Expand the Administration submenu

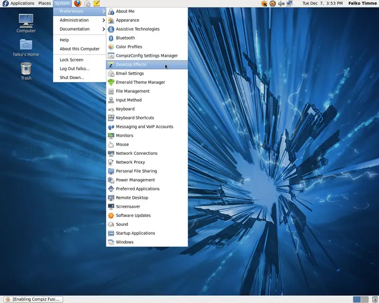coord(80,20)
